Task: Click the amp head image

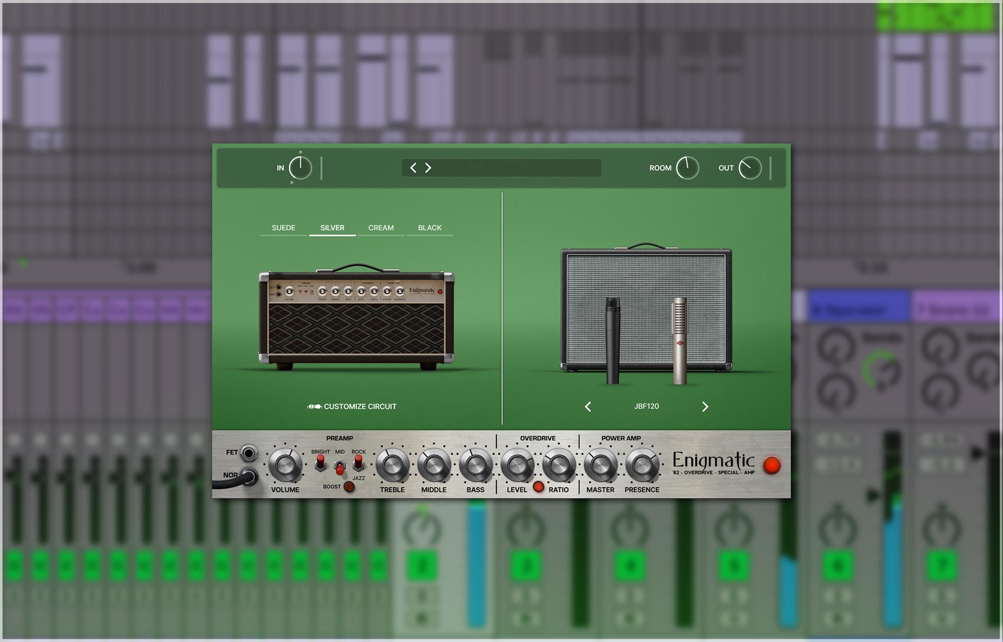Action: click(x=356, y=318)
